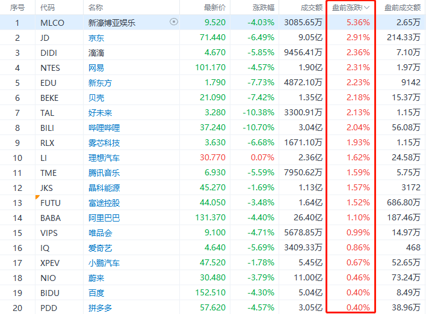Open the 腾讯音乐 stock link
Image resolution: width=426 pixels, height=314 pixels.
(104, 173)
